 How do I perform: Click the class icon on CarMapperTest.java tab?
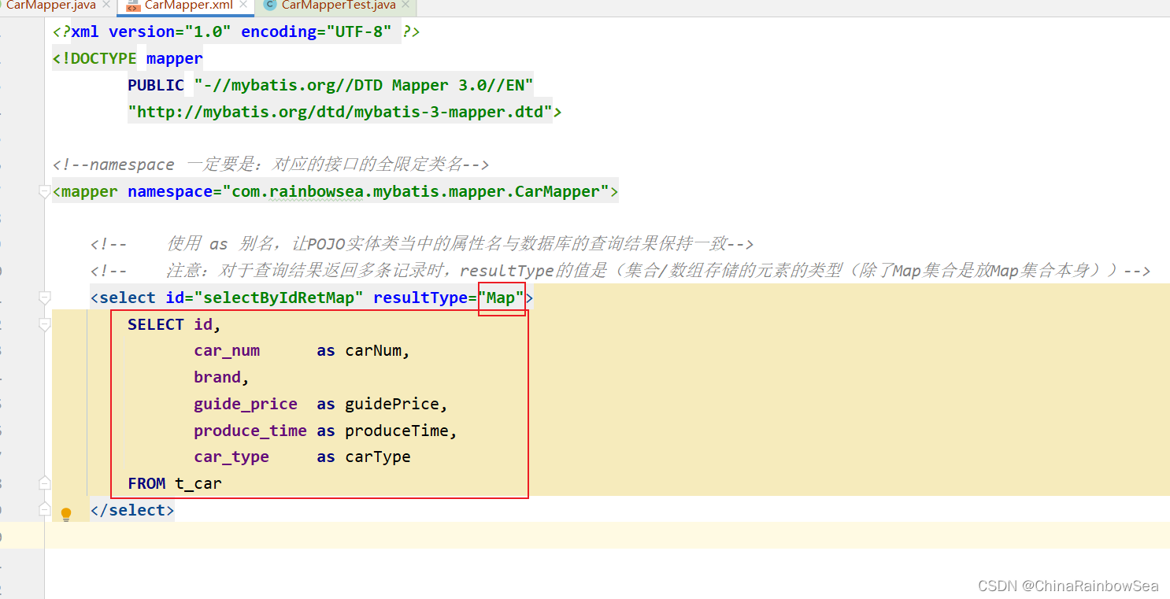(x=270, y=6)
